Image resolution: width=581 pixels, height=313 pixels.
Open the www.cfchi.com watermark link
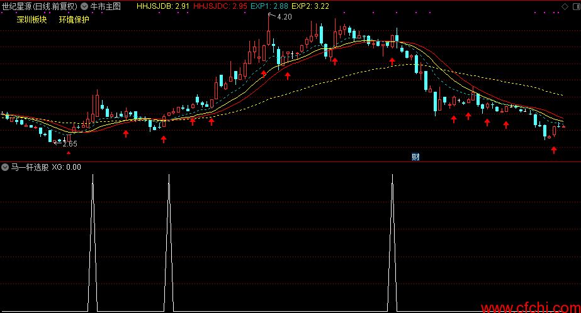tap(531, 308)
